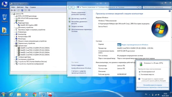Screen dimensions: 172x97
Task: Open Настройка удаленного доступа link
Action: click(79, 23)
